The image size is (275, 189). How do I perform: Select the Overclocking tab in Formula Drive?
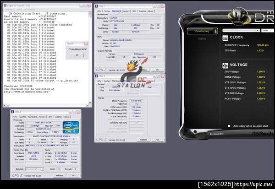202,31
